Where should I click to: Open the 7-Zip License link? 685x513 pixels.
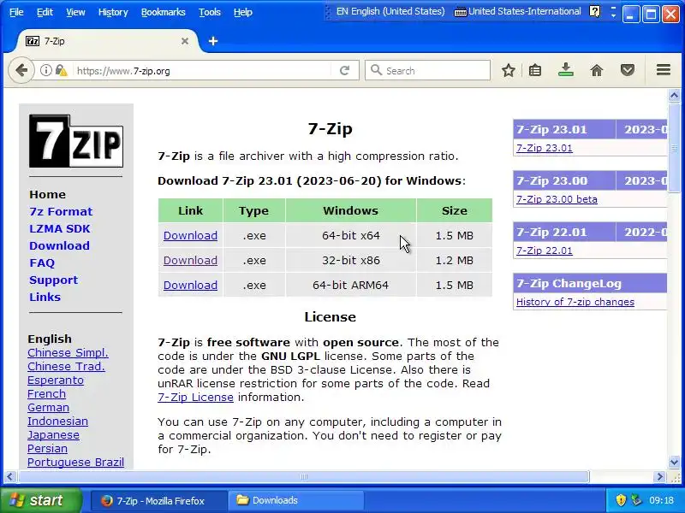(x=195, y=398)
